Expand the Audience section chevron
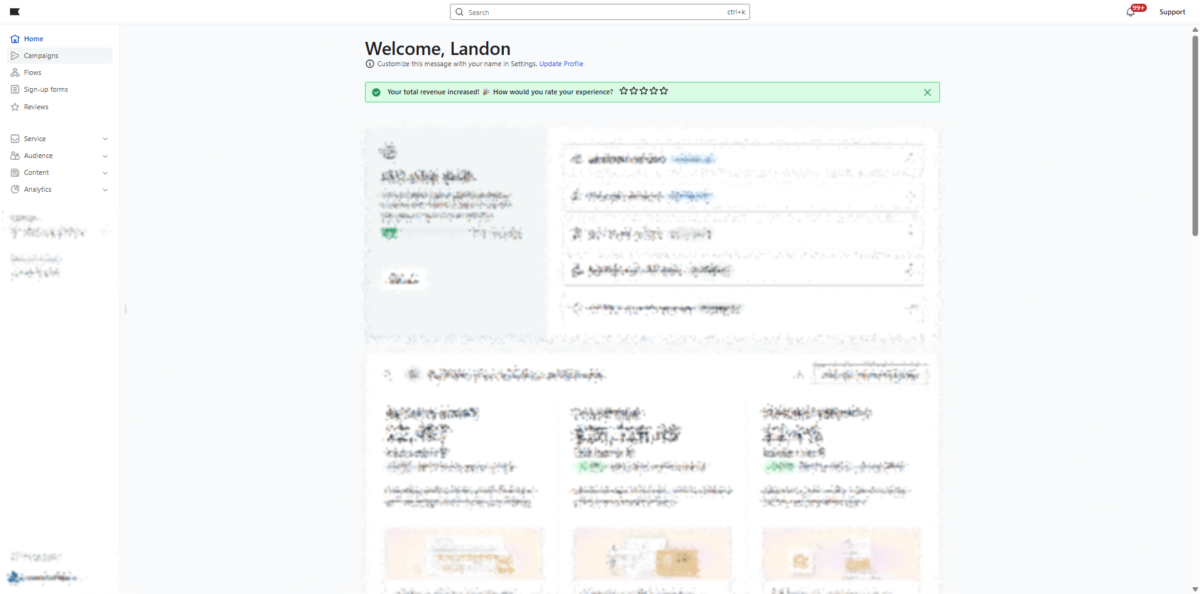 coord(105,156)
